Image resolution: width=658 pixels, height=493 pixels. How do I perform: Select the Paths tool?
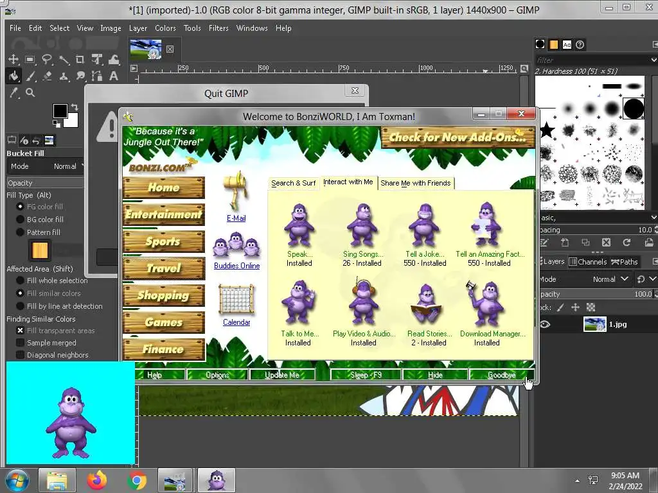(x=97, y=76)
